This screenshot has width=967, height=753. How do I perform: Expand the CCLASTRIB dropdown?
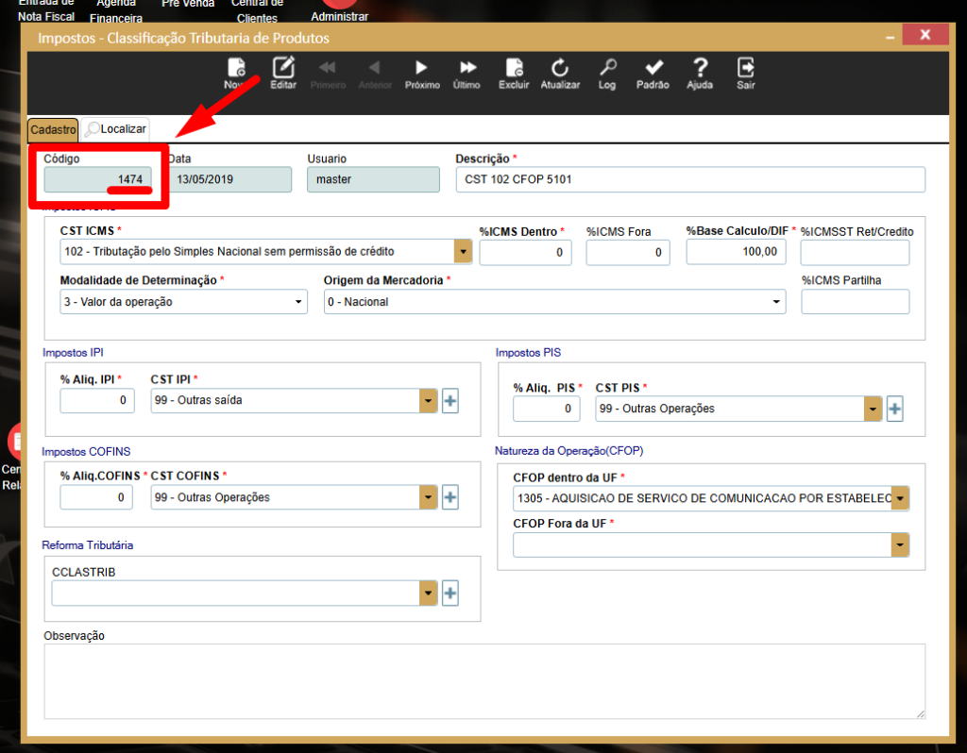click(x=430, y=594)
